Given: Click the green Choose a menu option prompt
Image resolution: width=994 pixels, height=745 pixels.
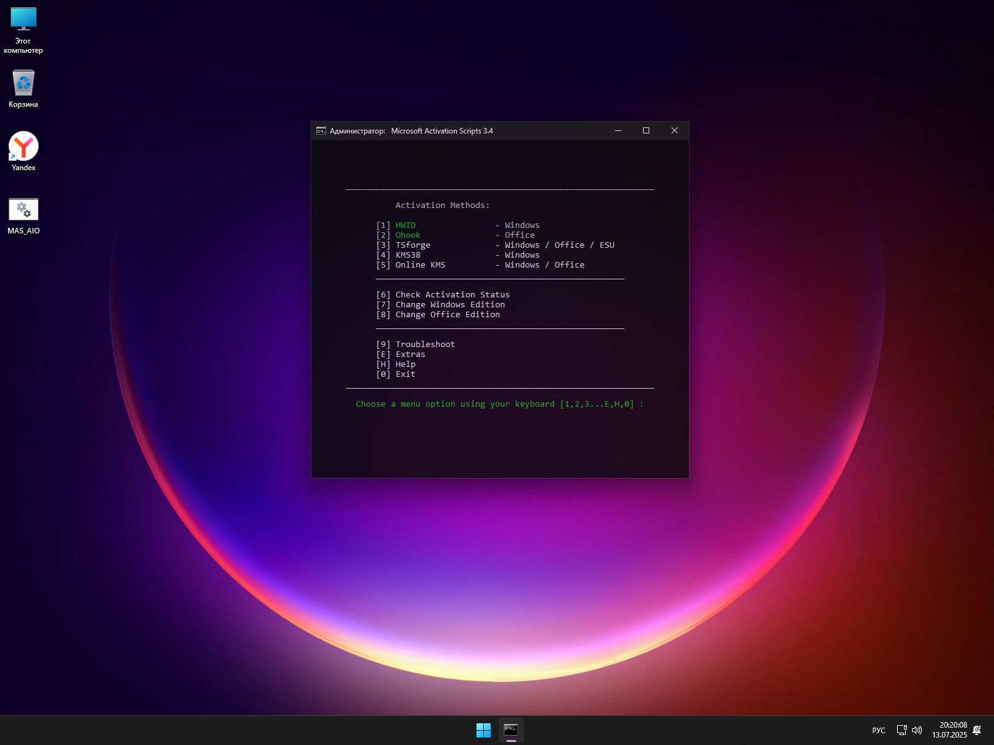Looking at the screenshot, I should click(500, 404).
